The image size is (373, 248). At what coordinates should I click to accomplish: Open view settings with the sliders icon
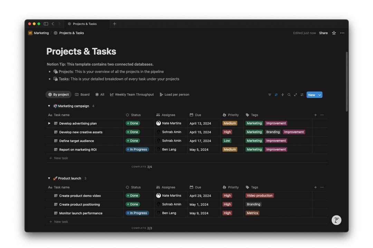click(x=302, y=94)
